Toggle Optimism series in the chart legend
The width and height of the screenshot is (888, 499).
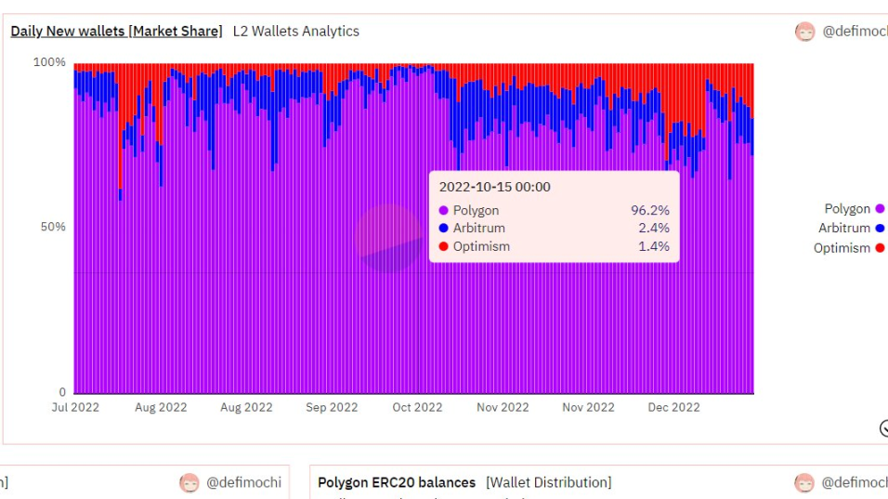(x=842, y=248)
